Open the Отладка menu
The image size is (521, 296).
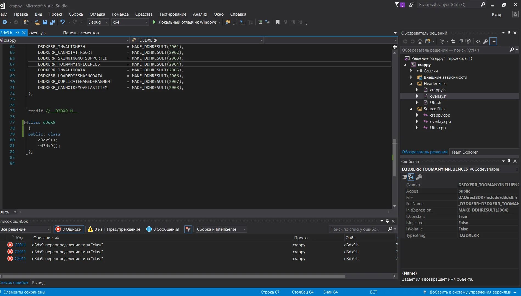(x=97, y=14)
